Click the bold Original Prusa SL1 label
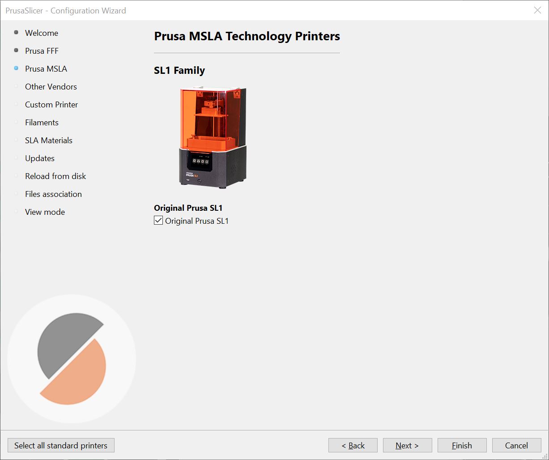The image size is (549, 460). click(x=188, y=208)
